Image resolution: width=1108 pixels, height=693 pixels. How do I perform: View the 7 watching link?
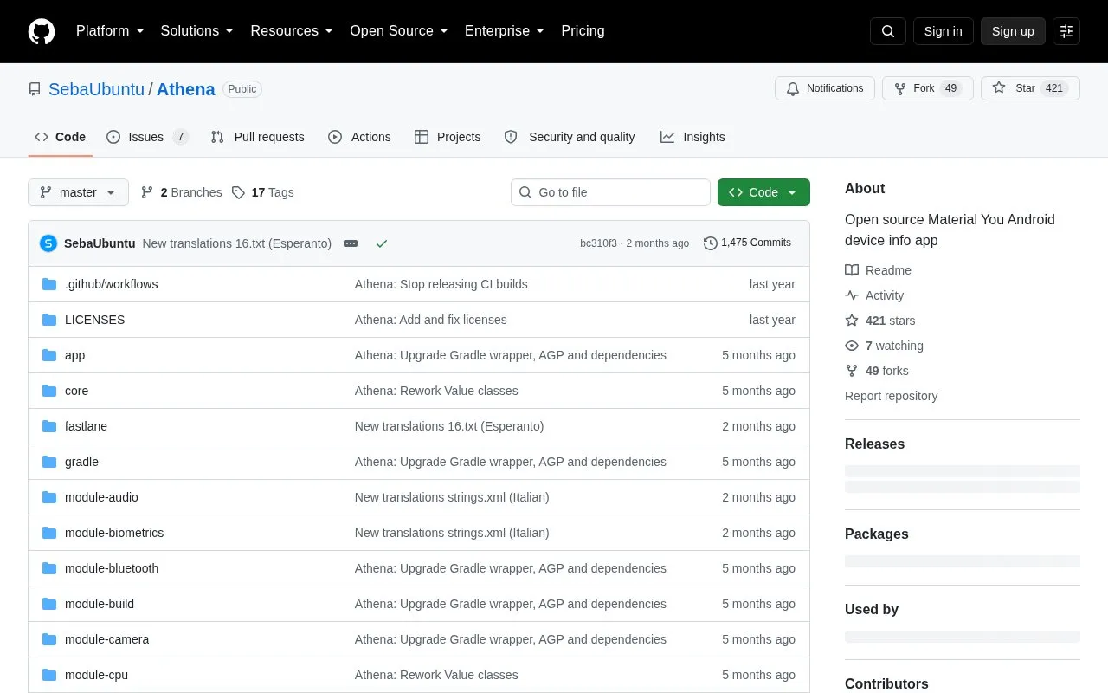[884, 346]
